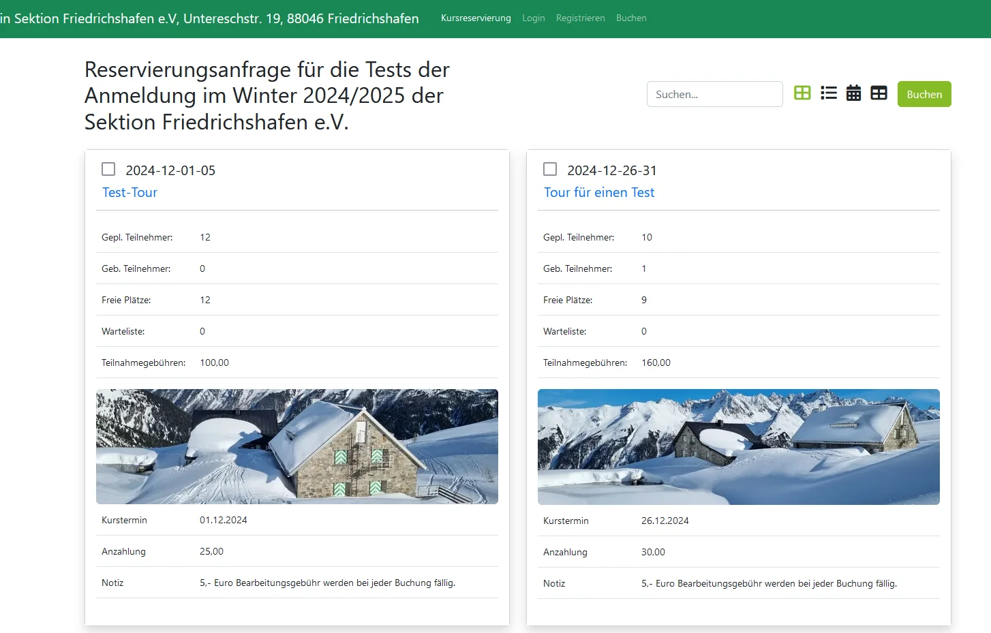991x633 pixels.
Task: Open the Test-Tour link
Action: [x=129, y=193]
